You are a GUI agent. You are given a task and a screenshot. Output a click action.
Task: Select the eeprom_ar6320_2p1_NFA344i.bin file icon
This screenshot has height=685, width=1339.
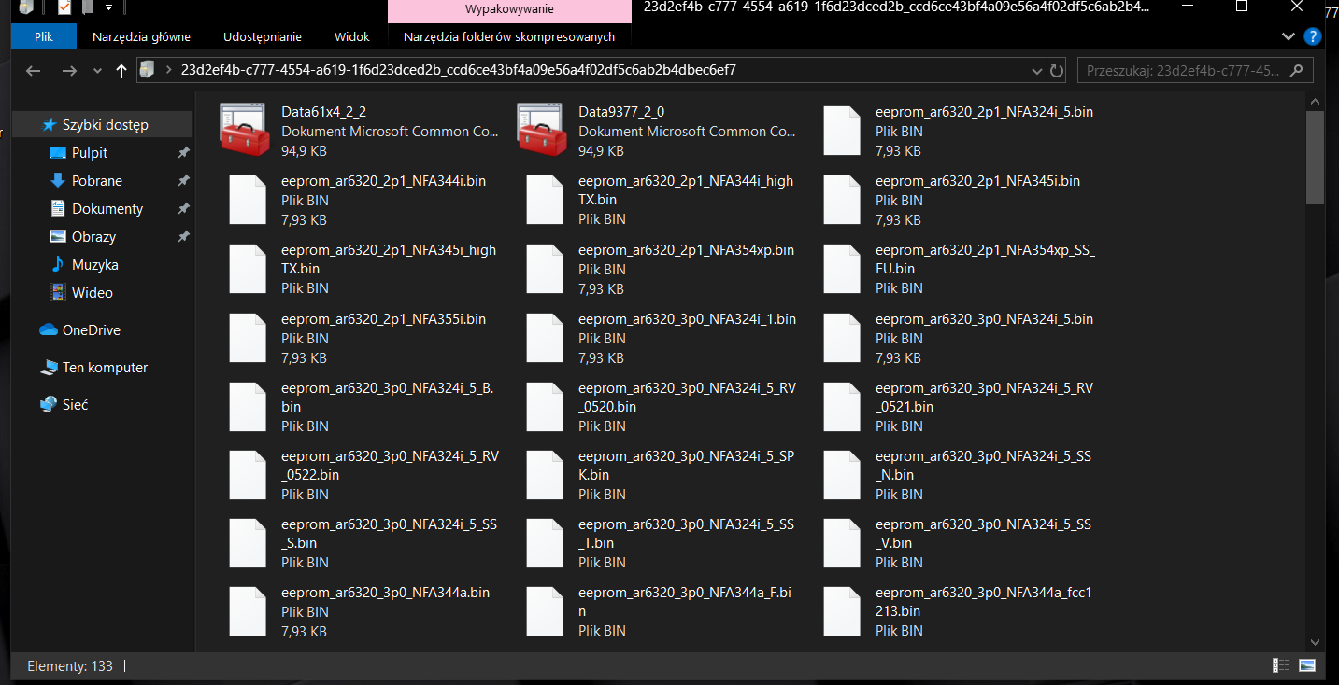point(248,200)
